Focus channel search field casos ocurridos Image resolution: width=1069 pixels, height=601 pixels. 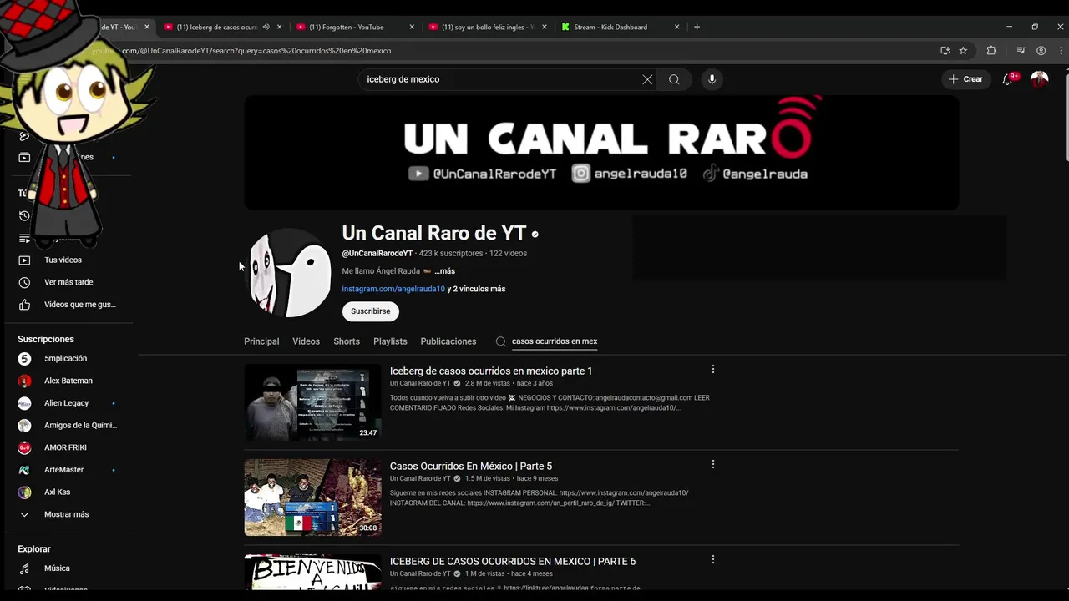(x=555, y=341)
